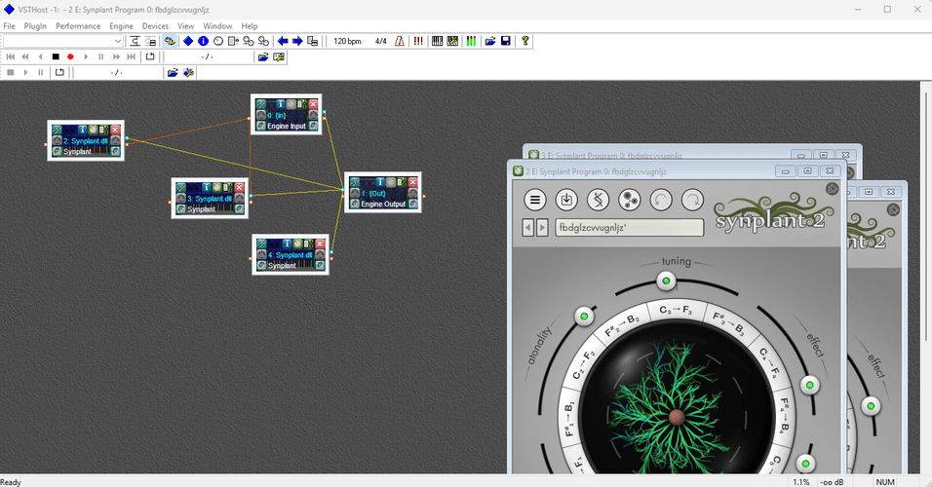Open the PlugIn menu
Image resolution: width=932 pixels, height=487 pixels.
(x=35, y=26)
